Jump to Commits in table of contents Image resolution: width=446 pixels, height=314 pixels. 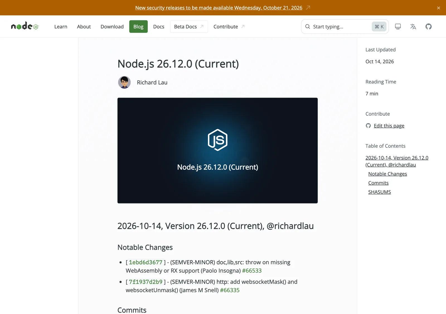pyautogui.click(x=378, y=183)
